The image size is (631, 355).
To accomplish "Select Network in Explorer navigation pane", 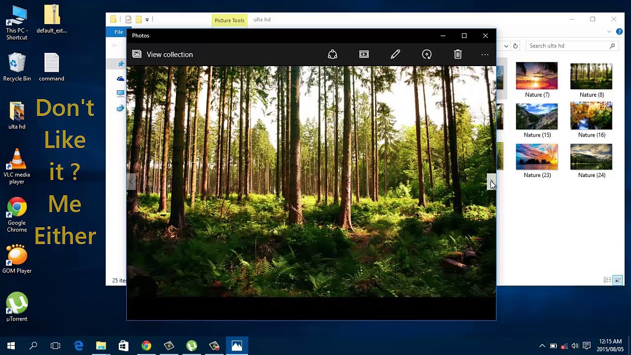I will 121,108.
